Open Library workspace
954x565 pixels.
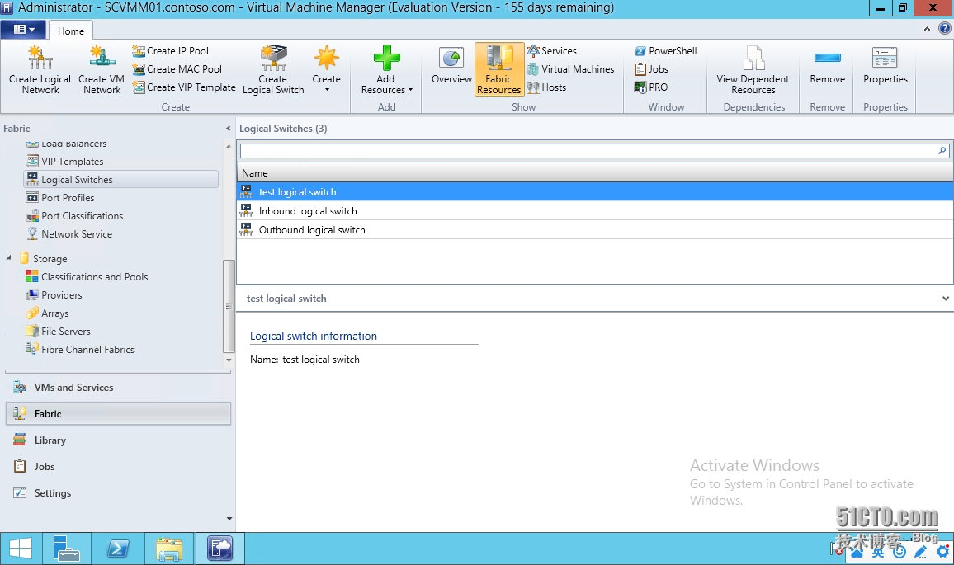(118, 440)
